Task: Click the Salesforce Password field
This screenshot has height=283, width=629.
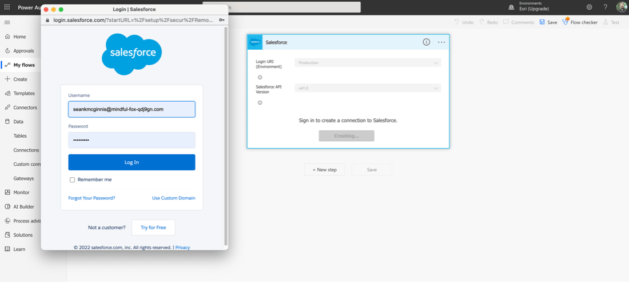Action: [x=132, y=140]
